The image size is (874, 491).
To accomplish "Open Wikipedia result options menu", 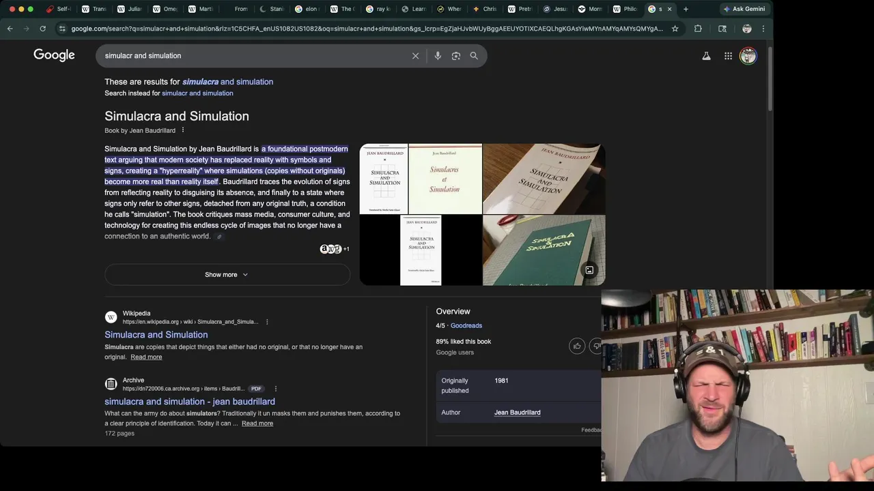I will pyautogui.click(x=267, y=322).
